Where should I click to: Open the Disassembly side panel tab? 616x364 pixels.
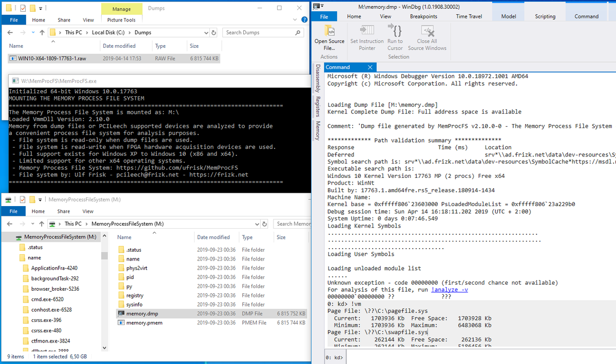(318, 77)
